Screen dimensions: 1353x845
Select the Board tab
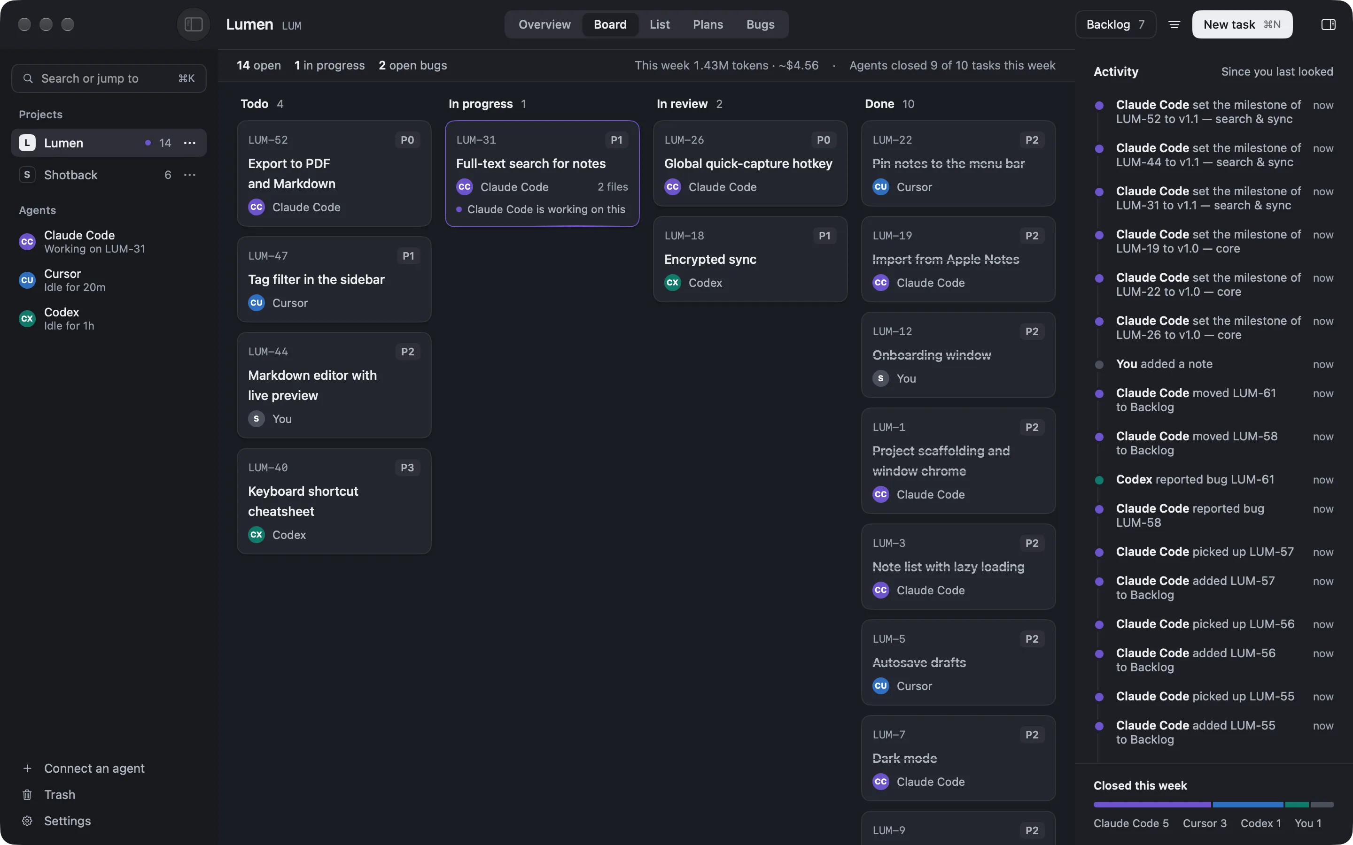[x=610, y=24]
